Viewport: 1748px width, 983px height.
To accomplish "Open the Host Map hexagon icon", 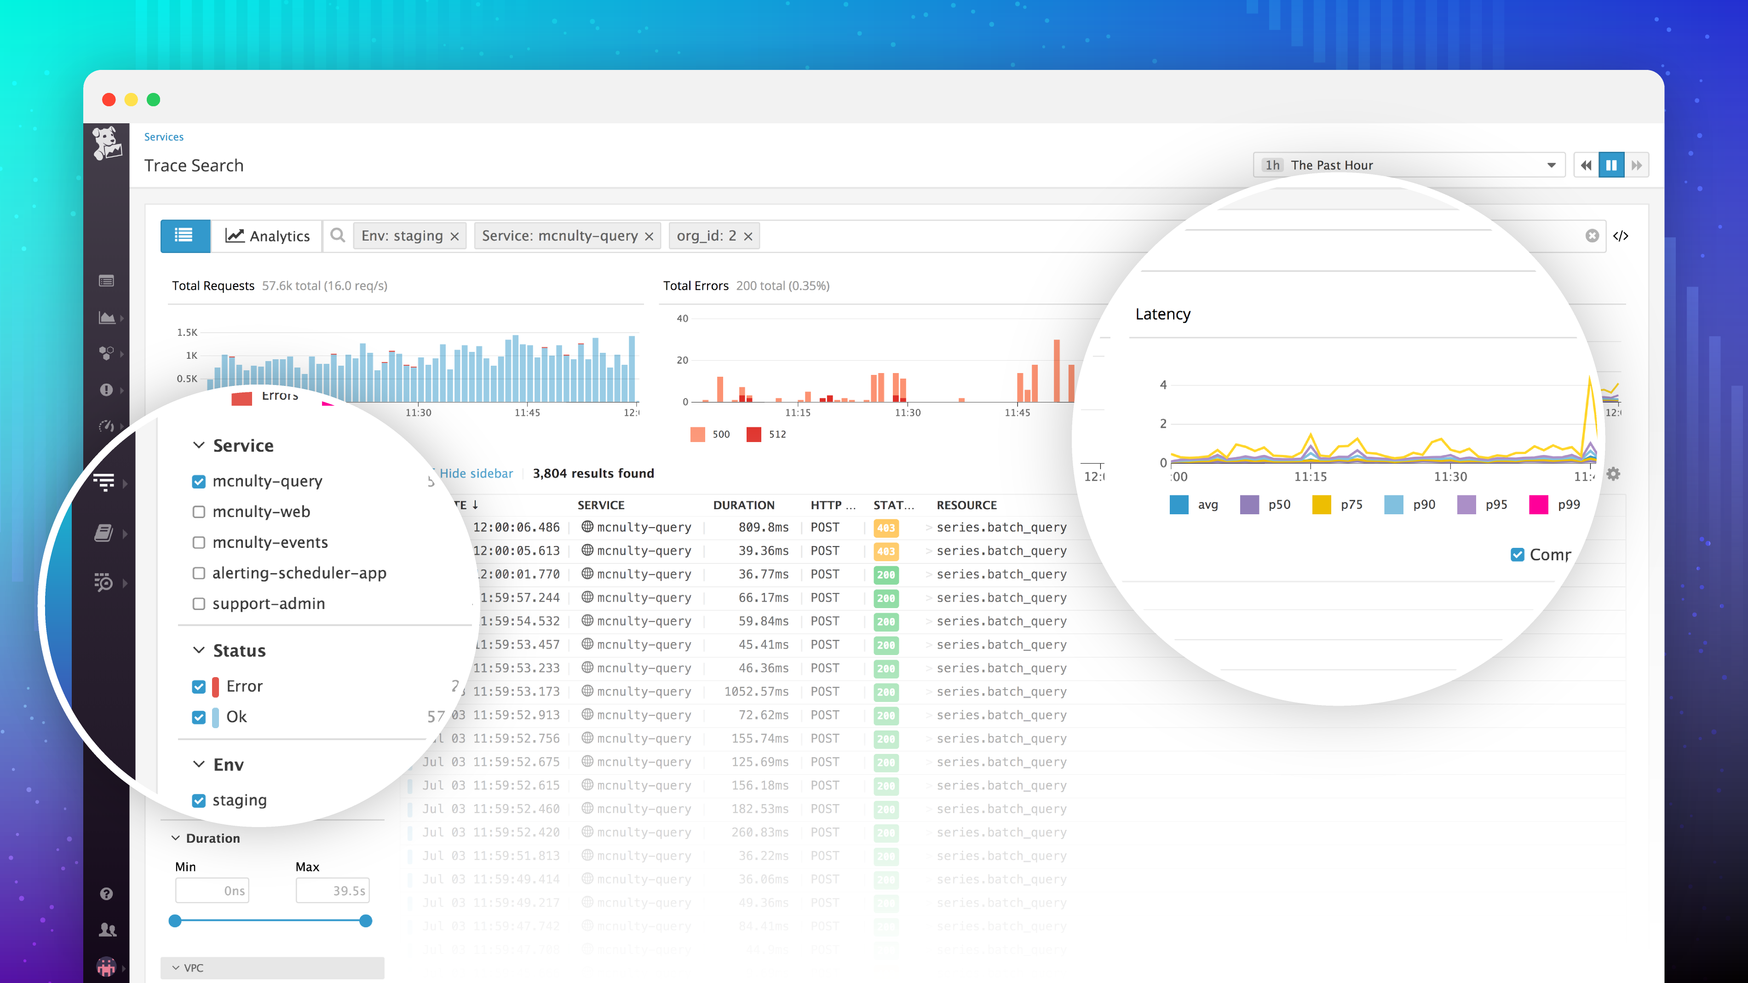I will point(107,353).
